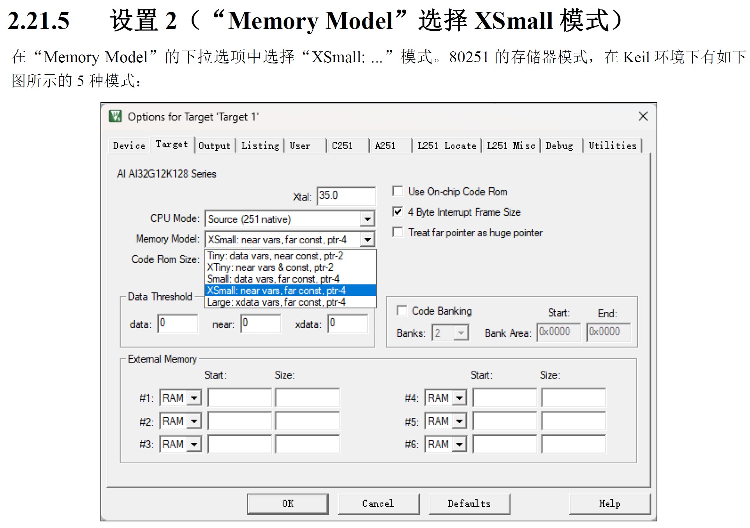The height and width of the screenshot is (528, 750).
Task: Open the A251 tab
Action: point(391,146)
